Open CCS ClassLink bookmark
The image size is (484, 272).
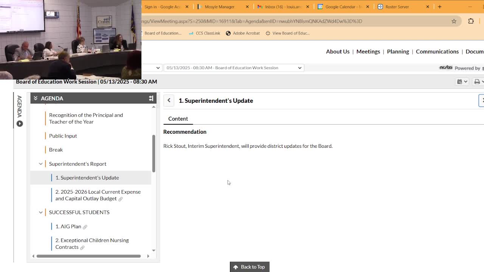(204, 33)
